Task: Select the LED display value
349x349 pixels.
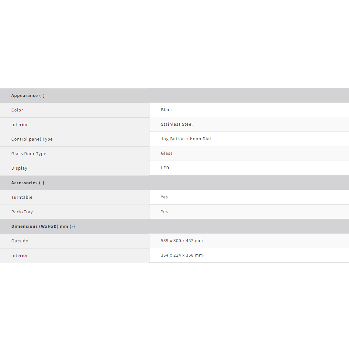Action: [x=165, y=168]
